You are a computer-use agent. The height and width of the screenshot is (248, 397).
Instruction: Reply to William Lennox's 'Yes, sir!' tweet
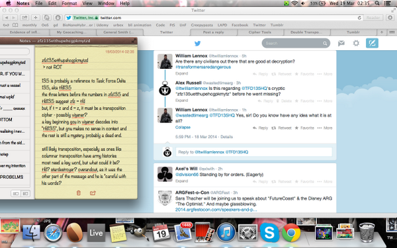point(261,128)
